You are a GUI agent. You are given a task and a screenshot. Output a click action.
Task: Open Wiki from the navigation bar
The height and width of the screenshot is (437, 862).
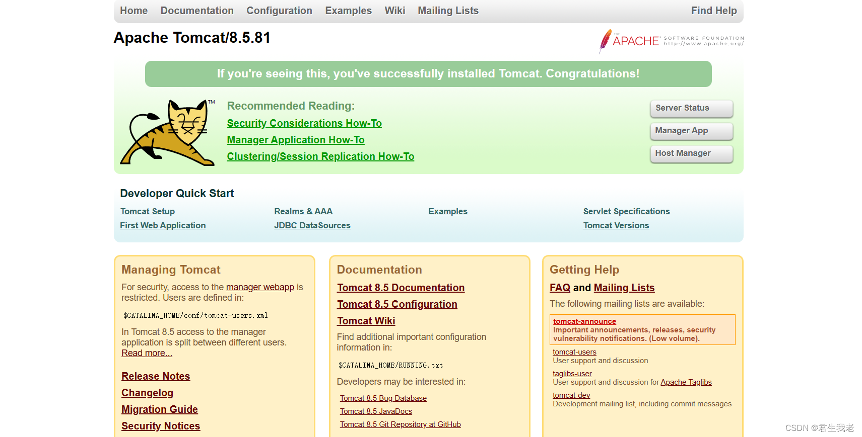coord(395,11)
